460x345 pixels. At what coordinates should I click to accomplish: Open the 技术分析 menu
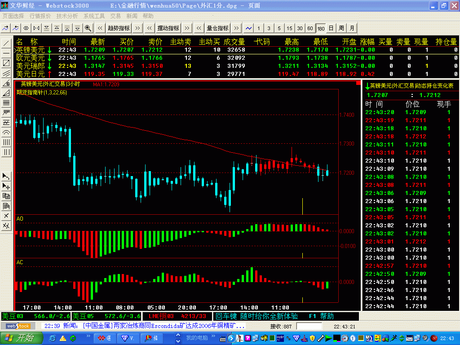pos(67,16)
